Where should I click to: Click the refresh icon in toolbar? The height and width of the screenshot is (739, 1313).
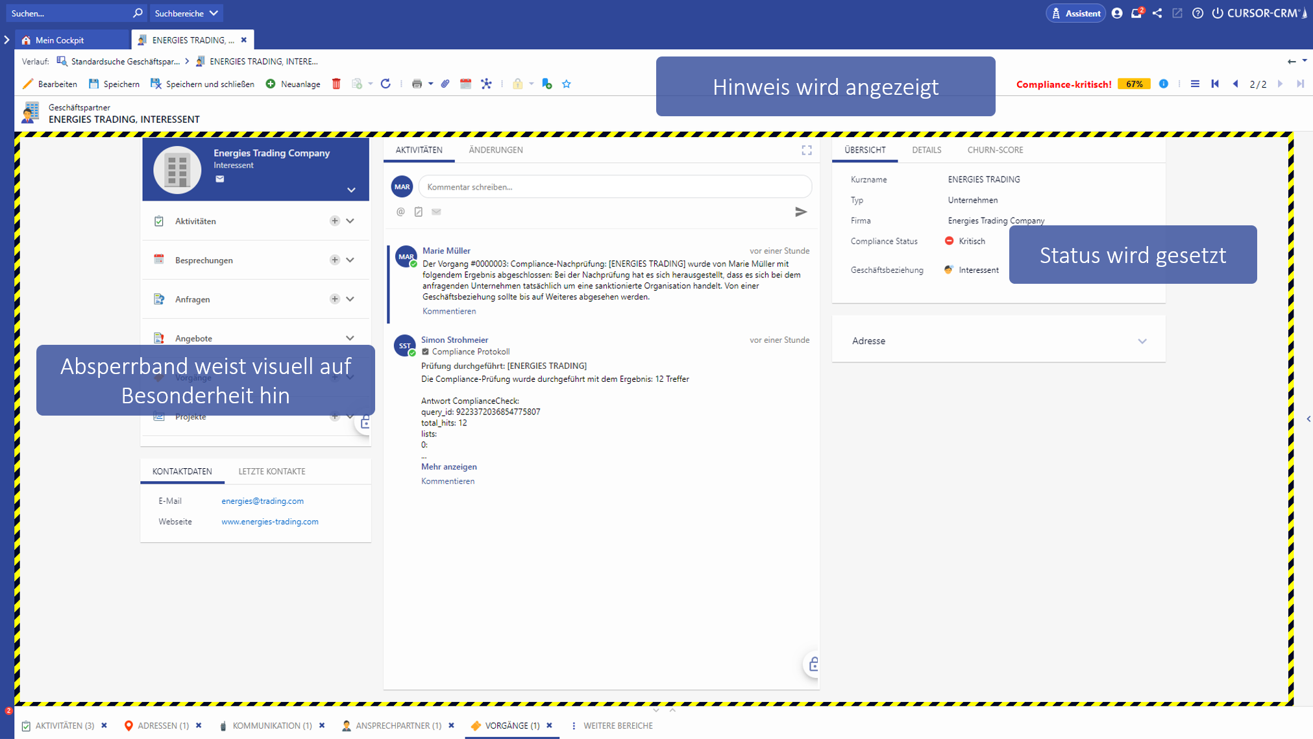[386, 84]
